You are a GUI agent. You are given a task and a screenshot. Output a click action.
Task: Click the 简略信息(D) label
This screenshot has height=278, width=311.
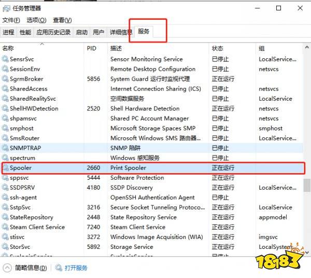31,268
